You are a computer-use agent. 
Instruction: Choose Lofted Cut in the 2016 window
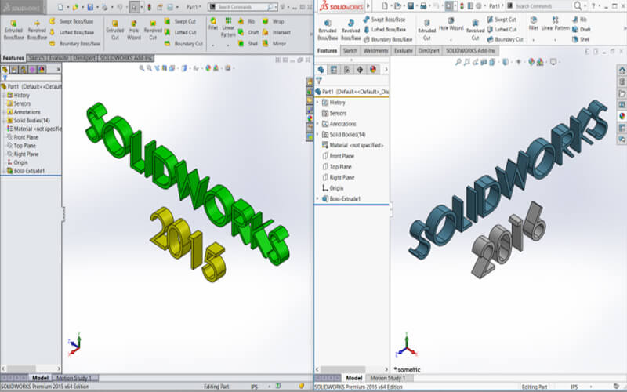click(502, 29)
